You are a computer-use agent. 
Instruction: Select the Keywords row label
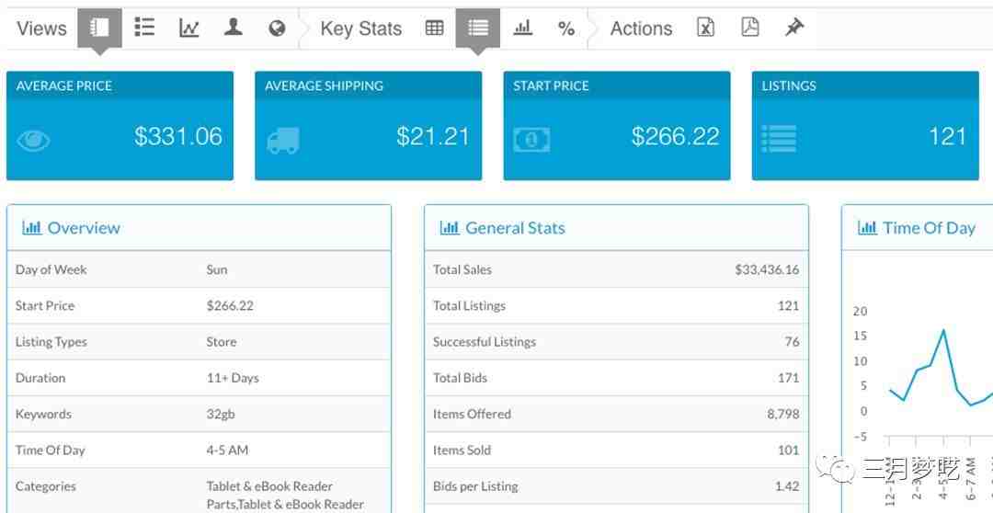tap(44, 415)
